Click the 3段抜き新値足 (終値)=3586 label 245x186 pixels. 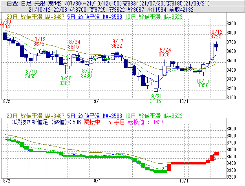coord(46,122)
